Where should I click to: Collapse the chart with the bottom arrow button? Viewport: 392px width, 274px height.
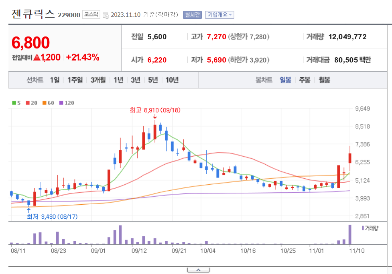[x=198, y=270]
